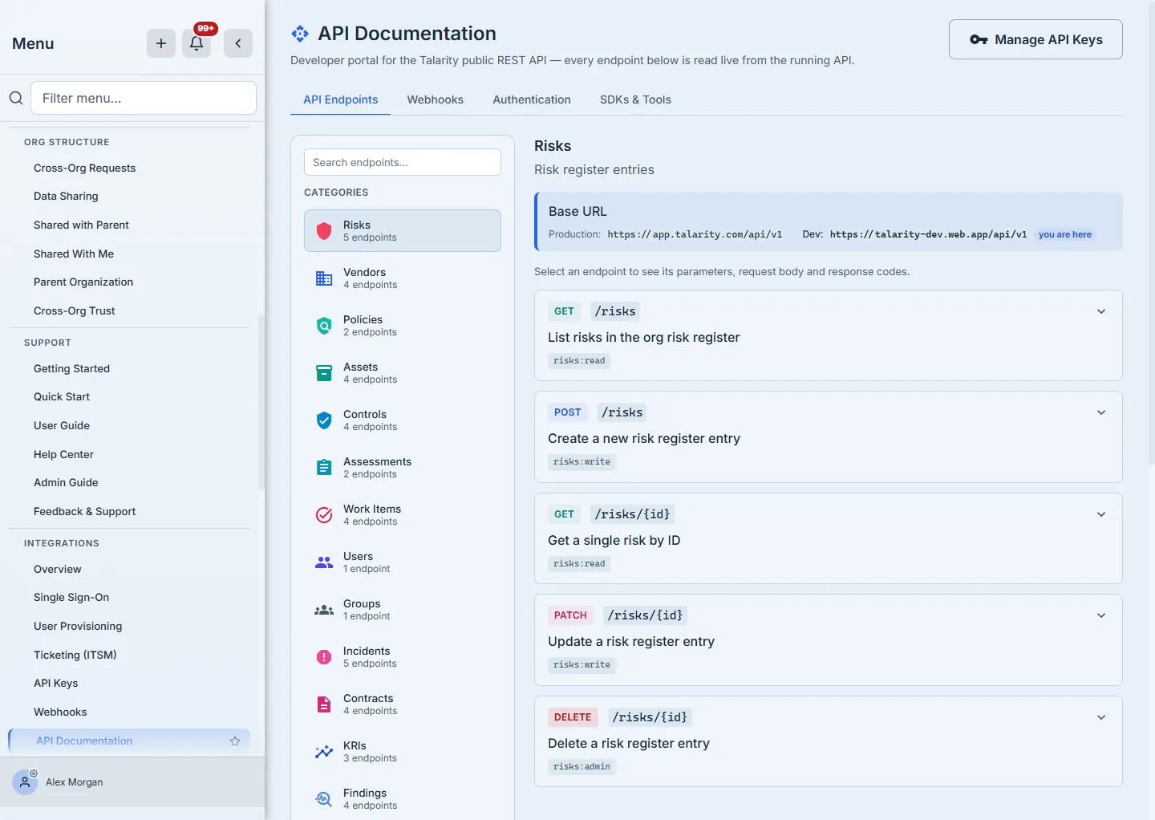The image size is (1155, 820).
Task: Click the API Documentation logo icon in header
Action: coord(300,34)
